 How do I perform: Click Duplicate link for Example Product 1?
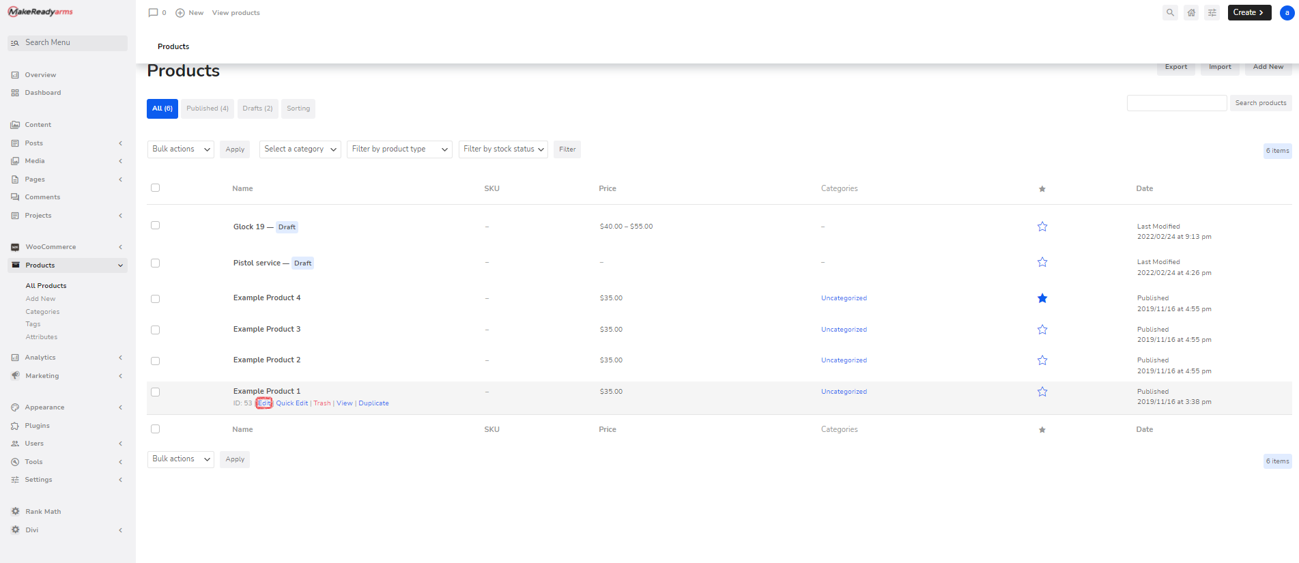tap(373, 403)
